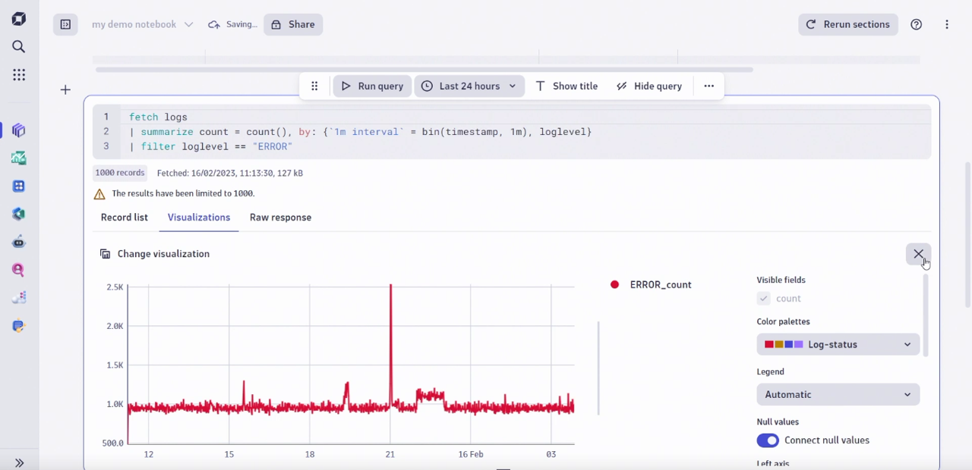This screenshot has width=972, height=470.
Task: Open the kebab menu at top right
Action: tap(947, 24)
